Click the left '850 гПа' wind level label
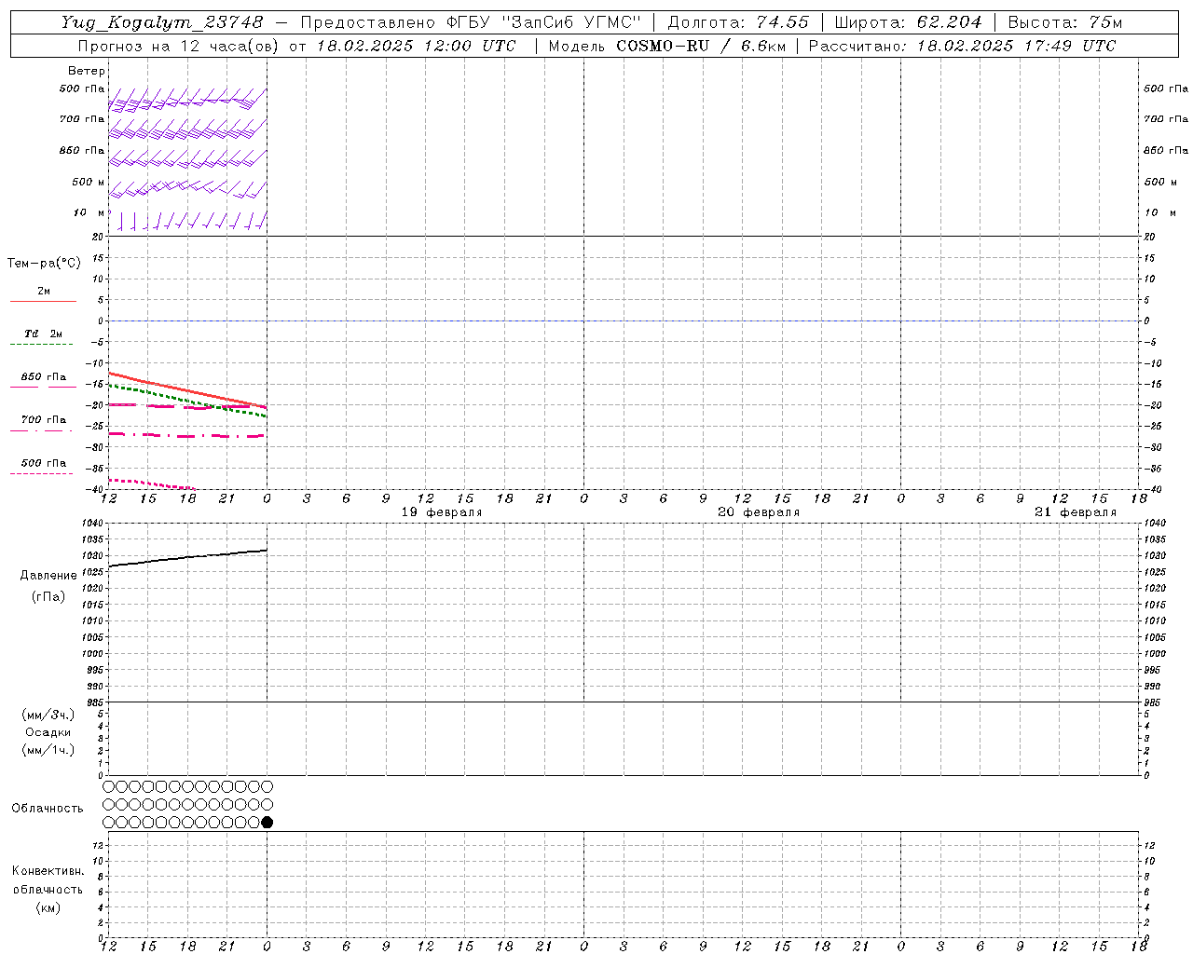This screenshot has height=954, width=1193. pos(82,150)
